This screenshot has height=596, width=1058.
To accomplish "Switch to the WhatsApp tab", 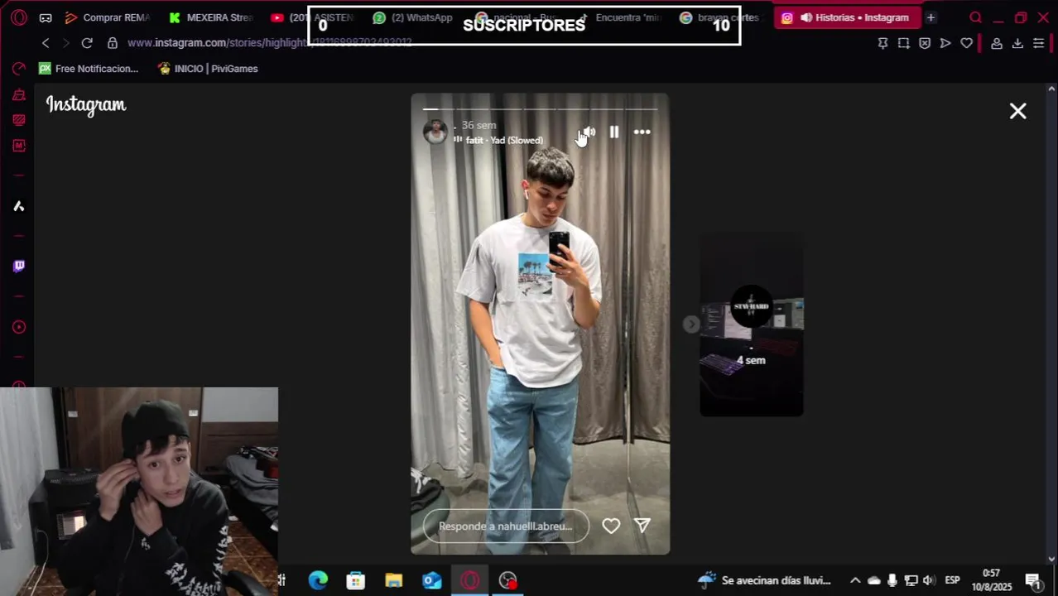I will point(412,17).
